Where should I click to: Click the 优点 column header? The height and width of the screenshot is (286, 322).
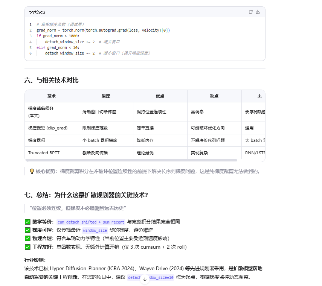[160, 96]
